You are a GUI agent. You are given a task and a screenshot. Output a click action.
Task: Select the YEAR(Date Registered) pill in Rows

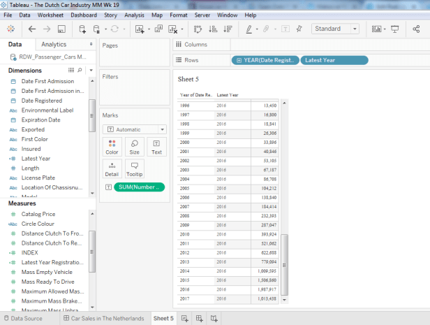[x=265, y=60]
